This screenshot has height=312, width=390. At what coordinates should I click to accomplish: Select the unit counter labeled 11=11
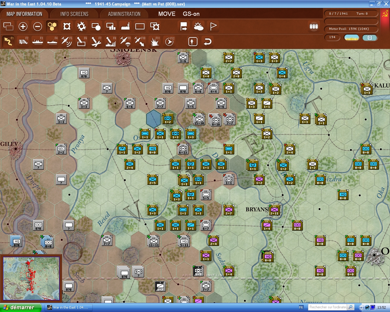click(153, 241)
